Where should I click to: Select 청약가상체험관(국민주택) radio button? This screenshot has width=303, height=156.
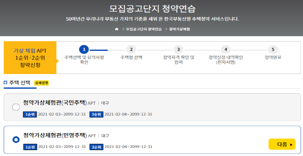point(16,107)
